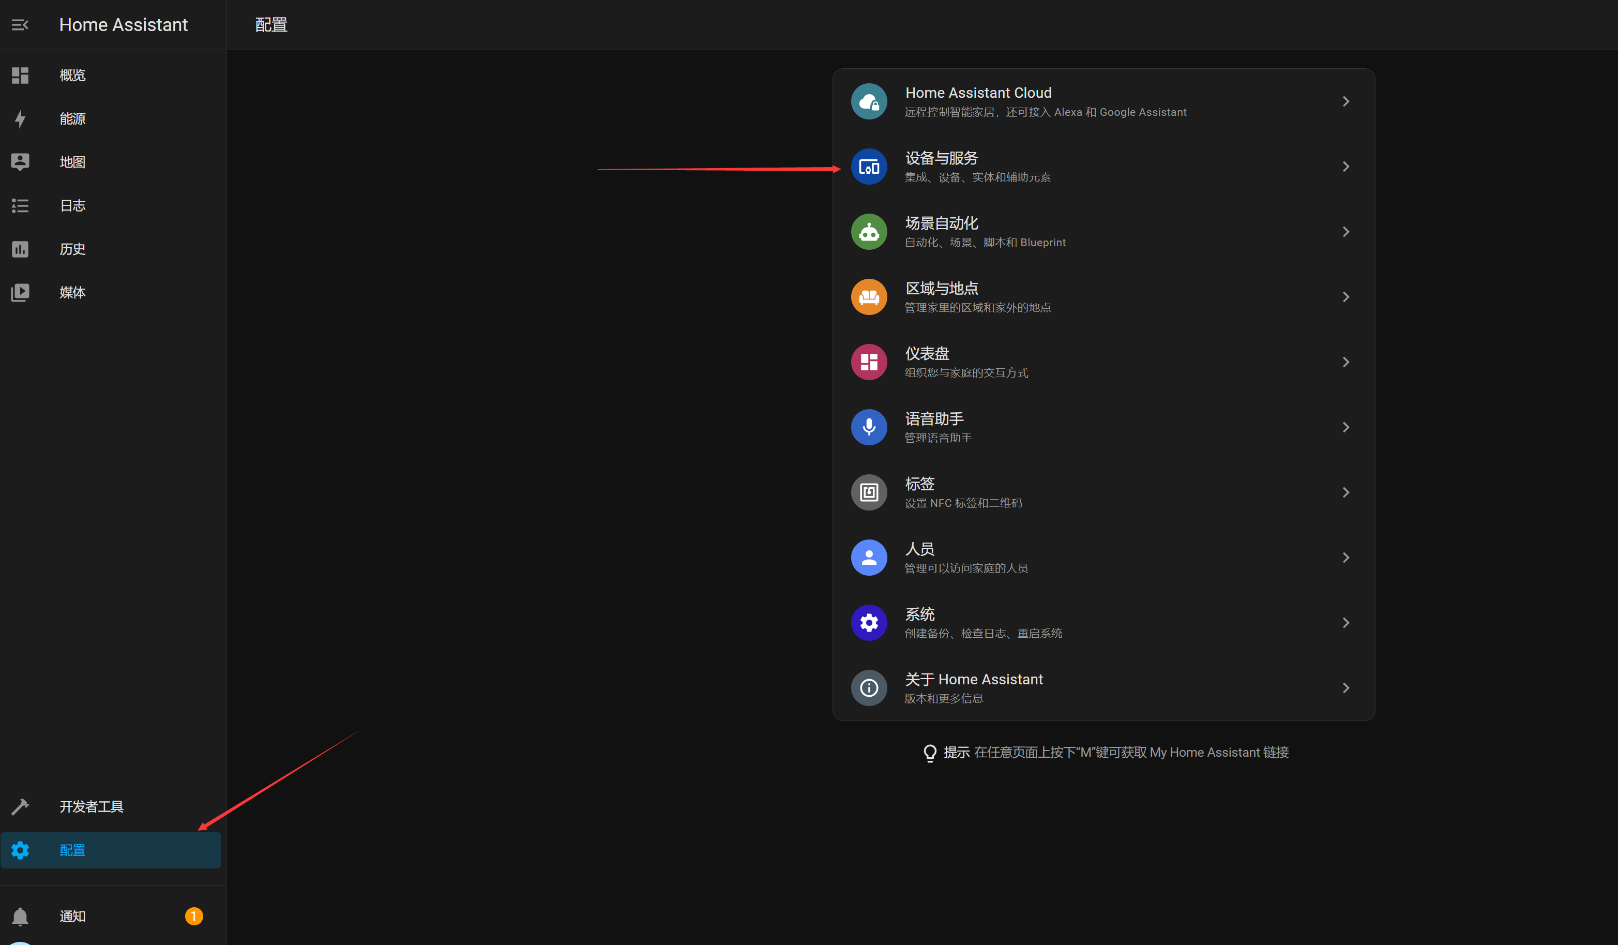Click the 区域与地点 sofa icon

point(869,297)
